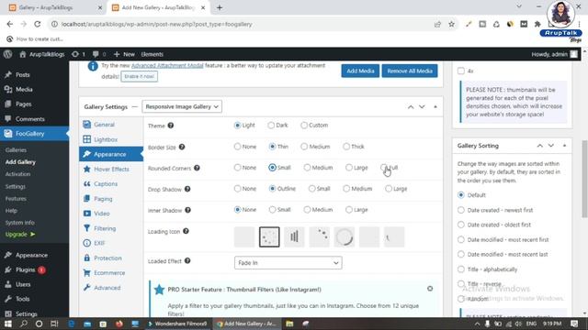Open Media in the admin sidebar
Viewport: 588px width, 330px height.
pyautogui.click(x=24, y=90)
